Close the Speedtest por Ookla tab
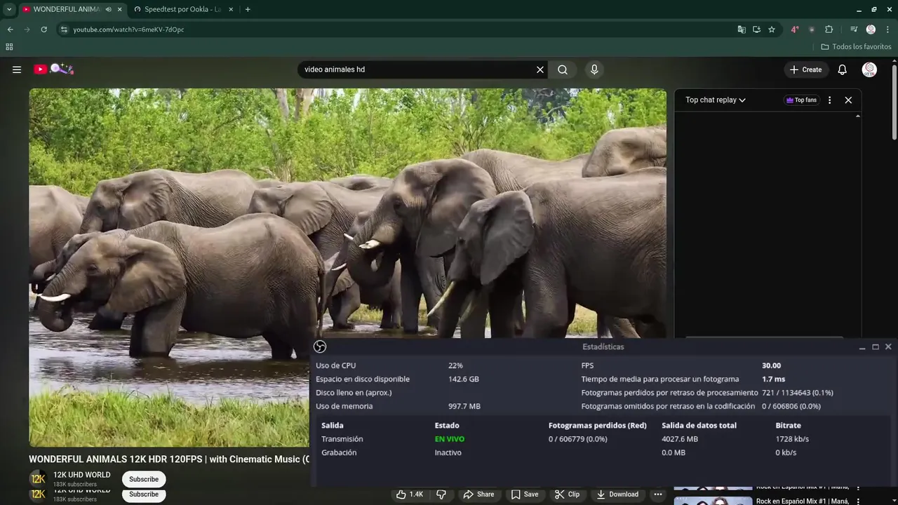The height and width of the screenshot is (505, 898). pos(232,9)
